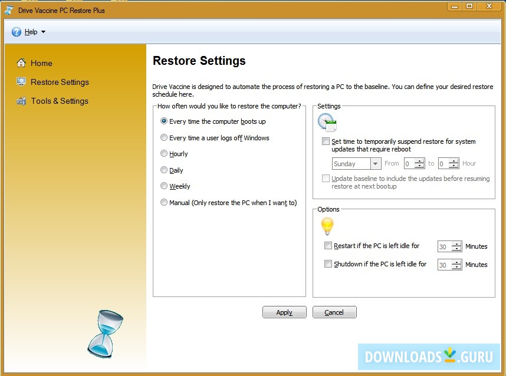This screenshot has height=376, width=506.
Task: Open the Sunday day dropdown
Action: point(375,163)
